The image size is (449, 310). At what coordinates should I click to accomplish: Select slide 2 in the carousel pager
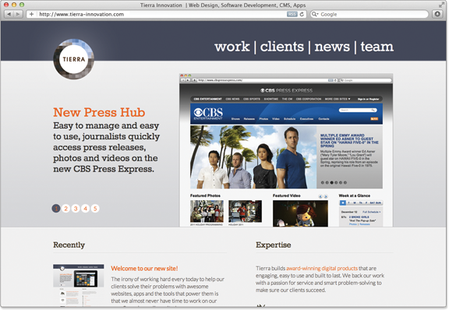pyautogui.click(x=65, y=209)
